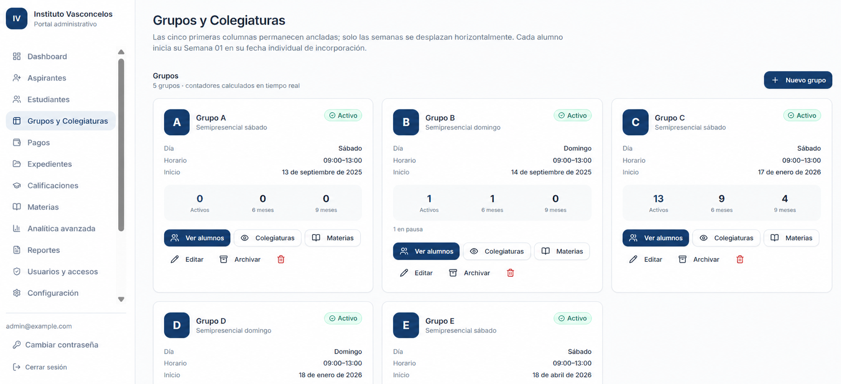Click the letter C avatar of Grupo C
The height and width of the screenshot is (384, 841).
point(636,122)
